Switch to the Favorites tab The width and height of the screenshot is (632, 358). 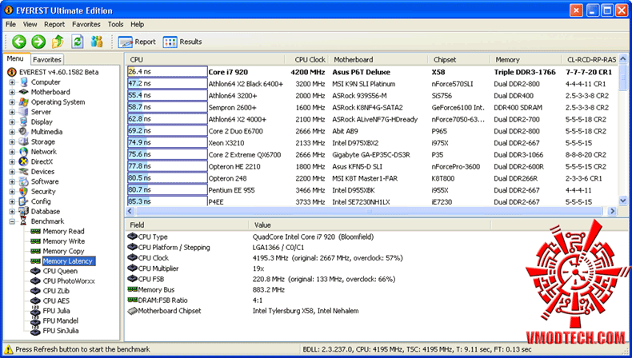pyautogui.click(x=47, y=60)
